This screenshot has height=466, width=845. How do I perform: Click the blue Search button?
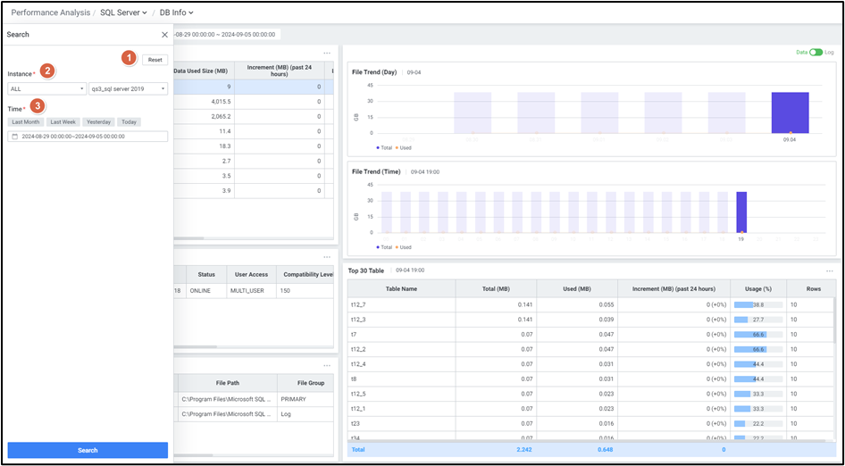(88, 450)
